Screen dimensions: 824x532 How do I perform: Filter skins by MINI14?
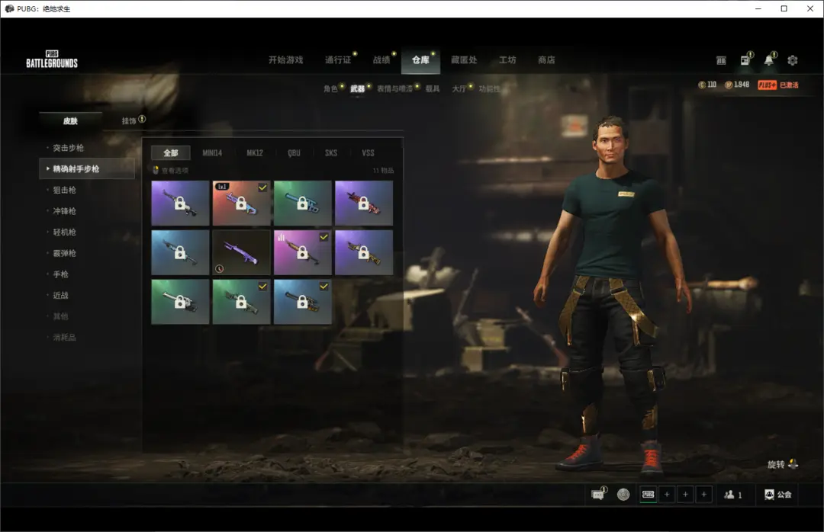(x=212, y=153)
